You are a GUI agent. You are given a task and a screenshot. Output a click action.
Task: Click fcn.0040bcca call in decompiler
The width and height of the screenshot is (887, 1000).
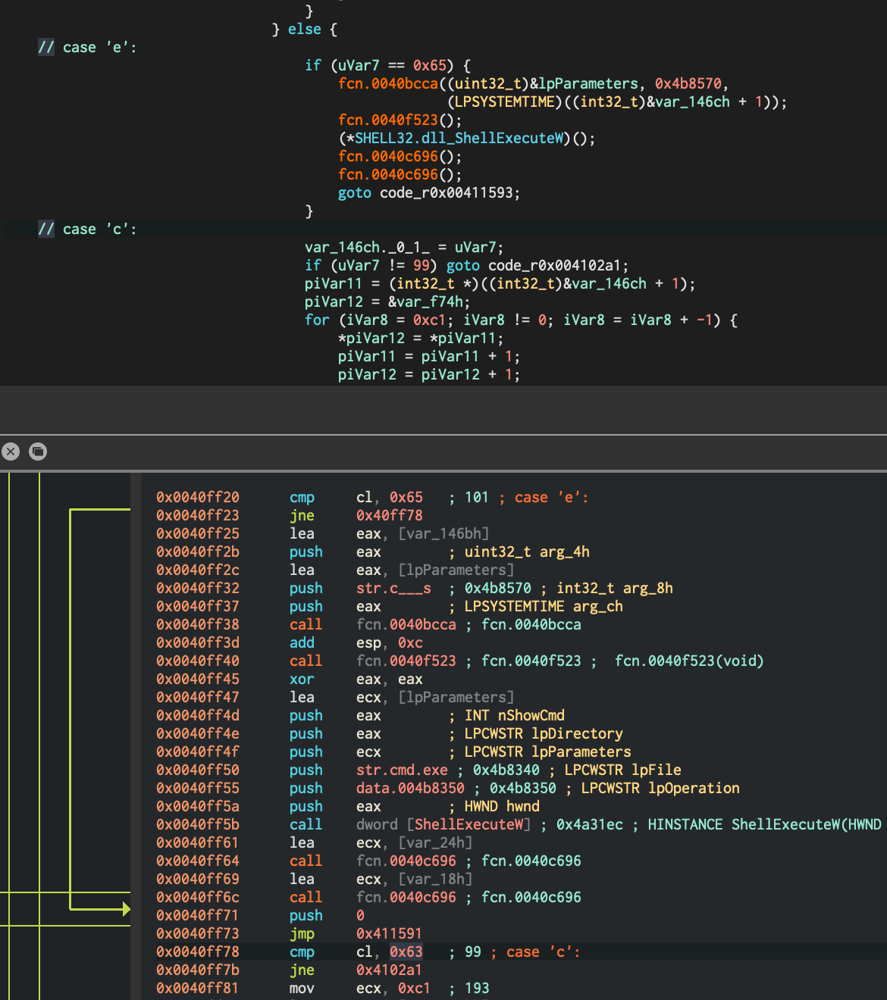click(388, 83)
